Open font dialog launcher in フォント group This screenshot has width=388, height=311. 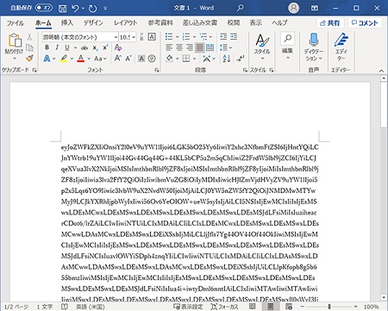[x=157, y=70]
